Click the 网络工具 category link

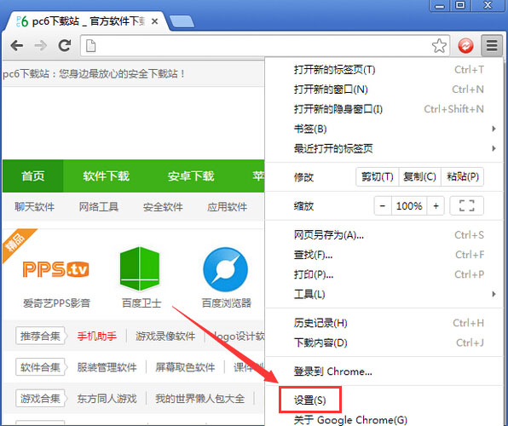(99, 207)
